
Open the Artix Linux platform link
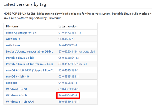(13, 45)
